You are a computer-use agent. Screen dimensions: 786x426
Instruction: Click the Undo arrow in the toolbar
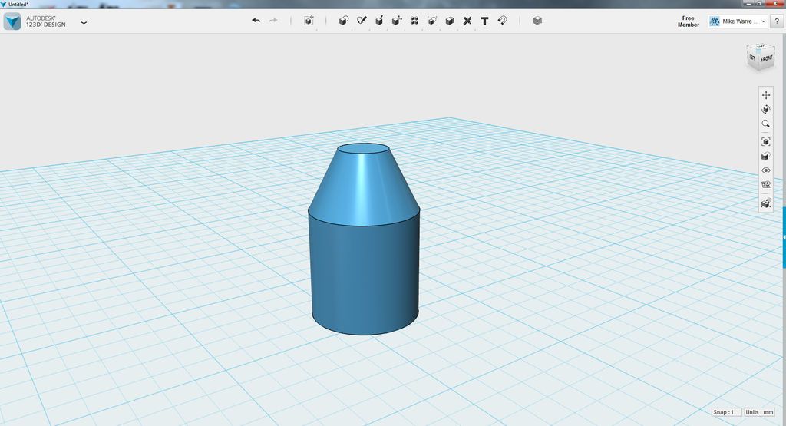(x=256, y=21)
